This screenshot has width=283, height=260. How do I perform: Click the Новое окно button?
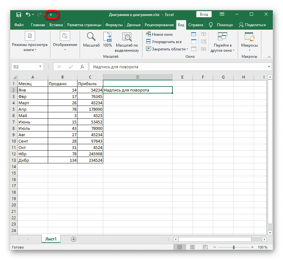coord(159,34)
